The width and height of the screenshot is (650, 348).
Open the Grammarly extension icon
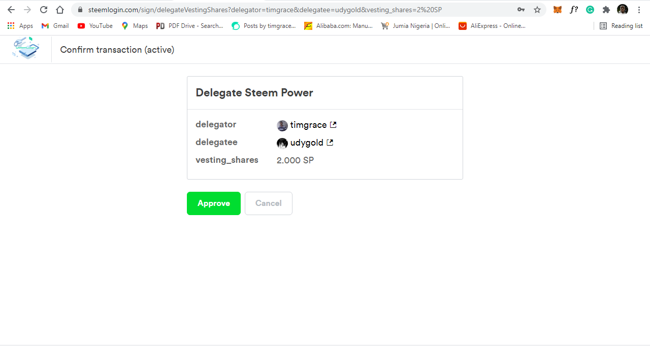tap(590, 9)
